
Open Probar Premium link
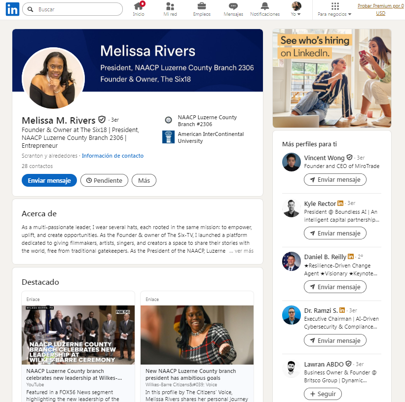(x=381, y=9)
